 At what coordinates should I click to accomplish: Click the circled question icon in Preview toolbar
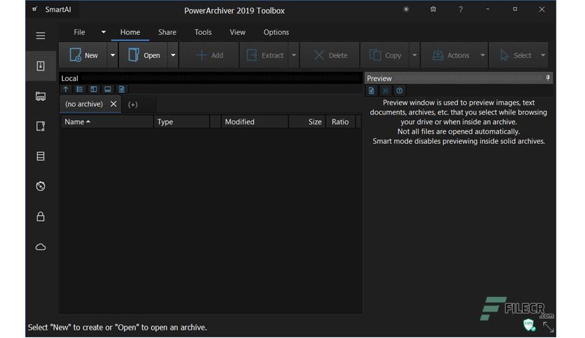(399, 91)
